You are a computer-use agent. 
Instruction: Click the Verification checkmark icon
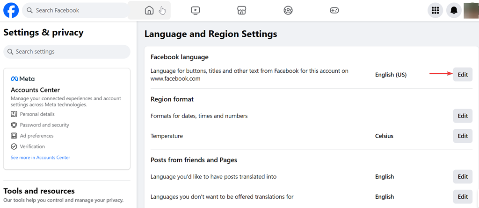tap(14, 146)
